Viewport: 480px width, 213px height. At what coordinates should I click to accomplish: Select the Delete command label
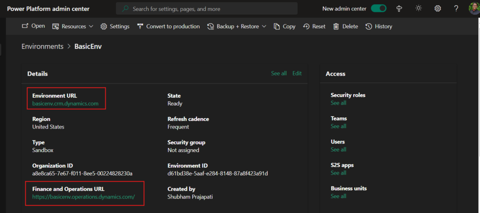pyautogui.click(x=350, y=27)
